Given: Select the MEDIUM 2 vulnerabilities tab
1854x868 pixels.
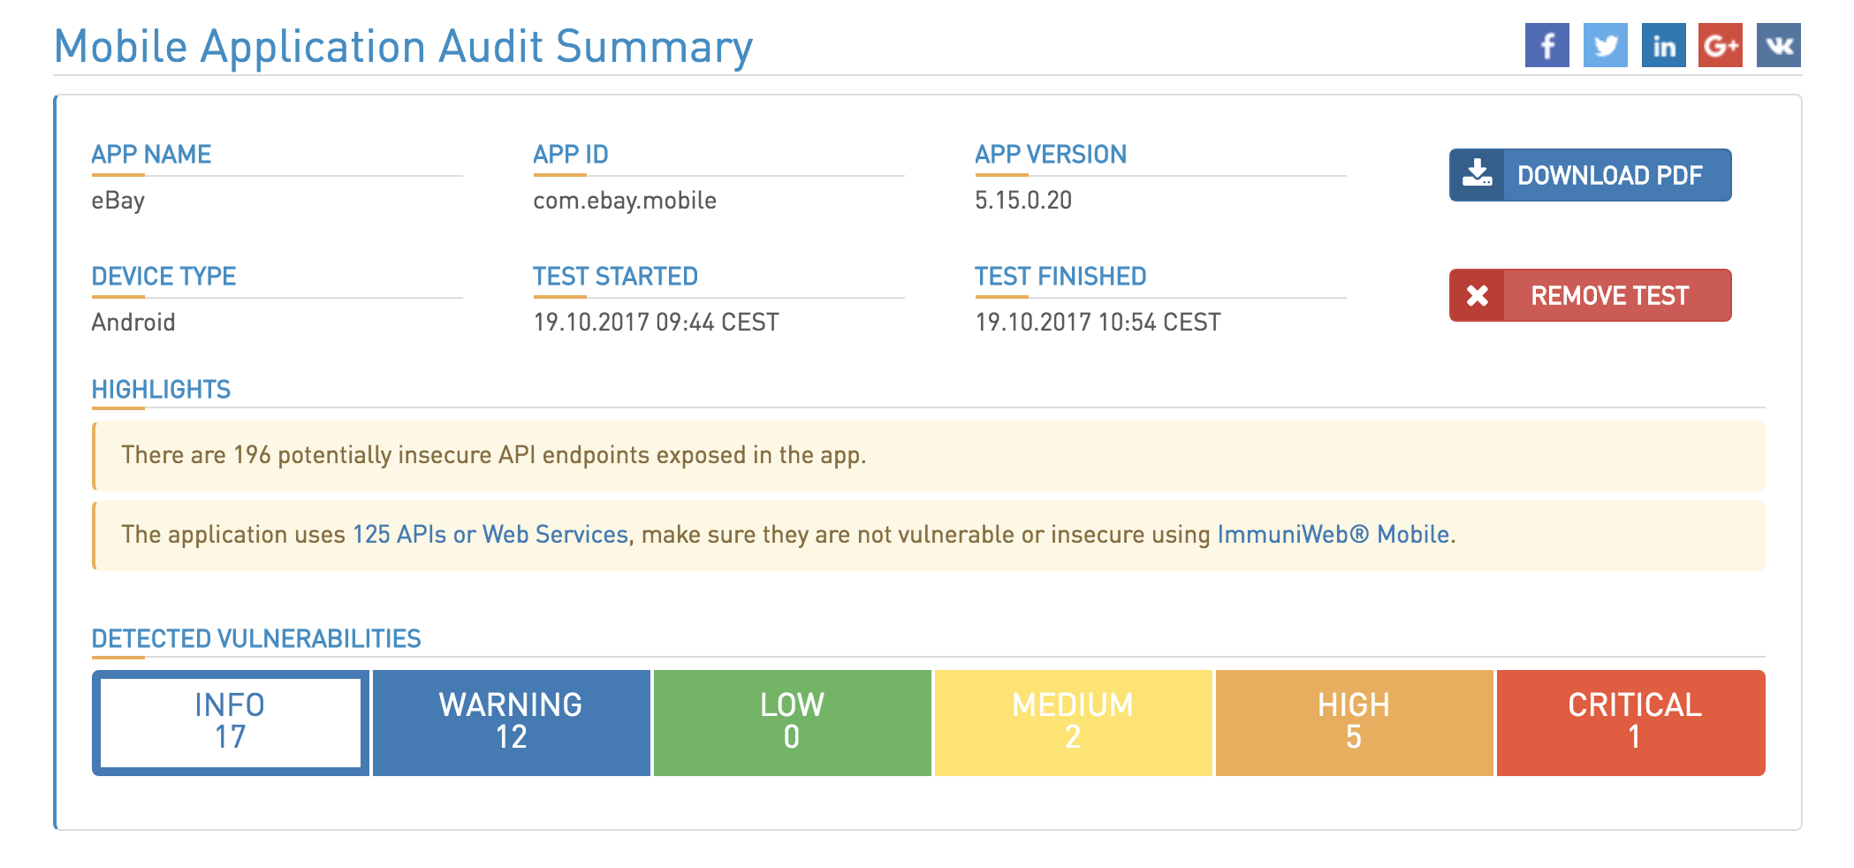Looking at the screenshot, I should [x=1074, y=722].
